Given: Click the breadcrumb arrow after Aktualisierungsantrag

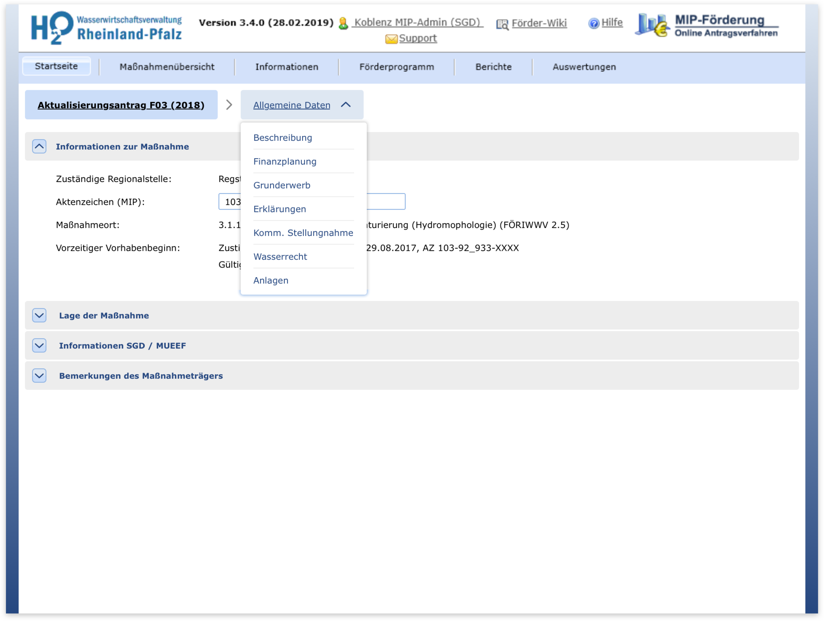Looking at the screenshot, I should click(229, 105).
